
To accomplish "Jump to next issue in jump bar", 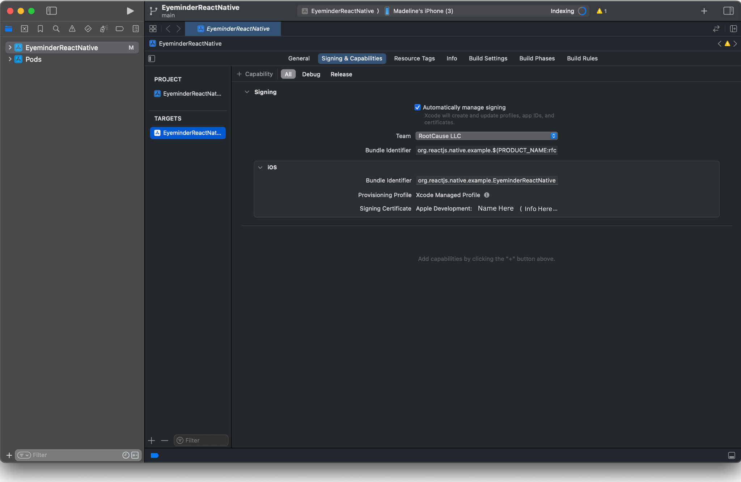I will (x=735, y=44).
